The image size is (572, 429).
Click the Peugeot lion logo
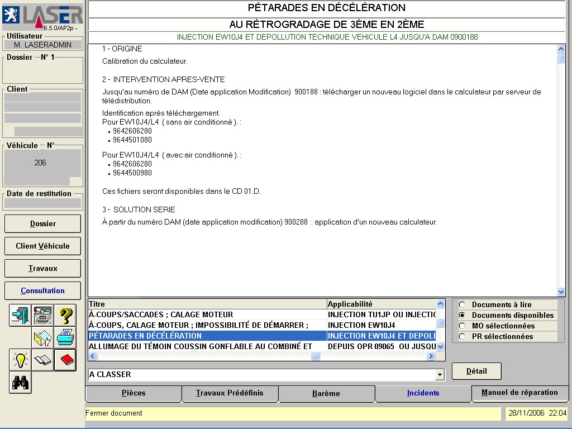(11, 15)
